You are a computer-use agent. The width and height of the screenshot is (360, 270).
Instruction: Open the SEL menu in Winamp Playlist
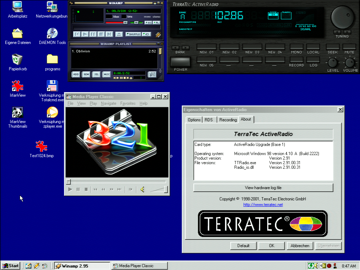click(x=96, y=75)
